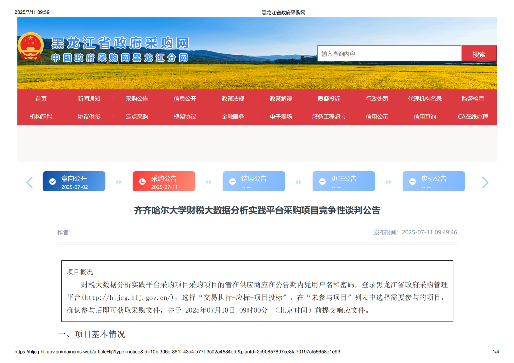The height and width of the screenshot is (363, 514).
Task: Open 电子卖场 menu item
Action: pyautogui.click(x=281, y=117)
